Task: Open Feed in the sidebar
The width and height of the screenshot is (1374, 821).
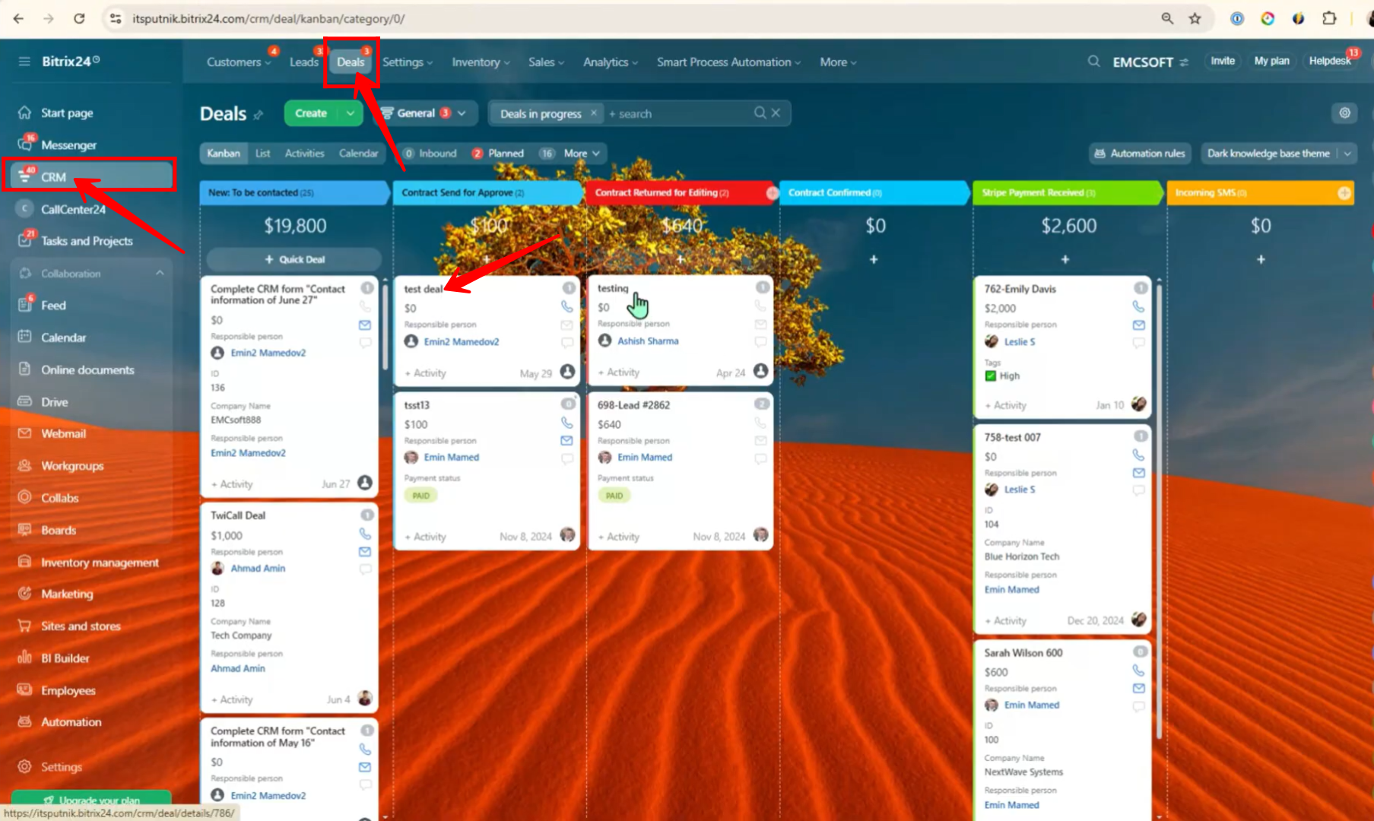Action: [x=53, y=306]
